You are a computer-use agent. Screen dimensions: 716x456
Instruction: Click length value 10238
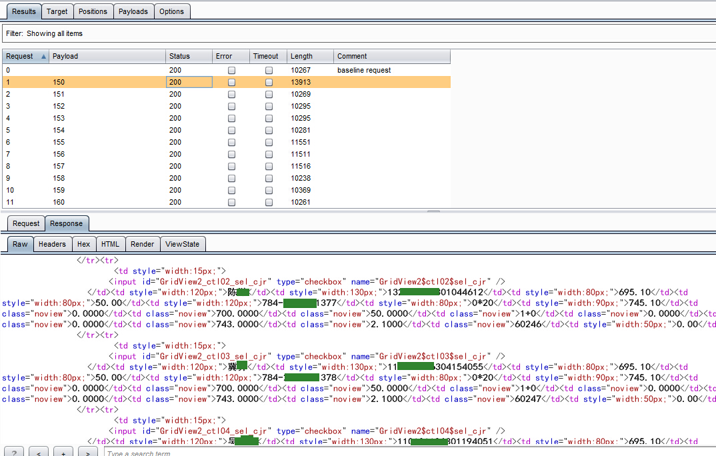click(301, 178)
